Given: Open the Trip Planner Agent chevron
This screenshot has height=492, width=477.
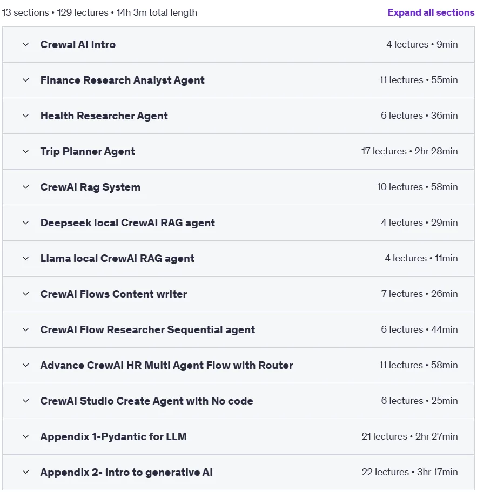Looking at the screenshot, I should pyautogui.click(x=26, y=152).
